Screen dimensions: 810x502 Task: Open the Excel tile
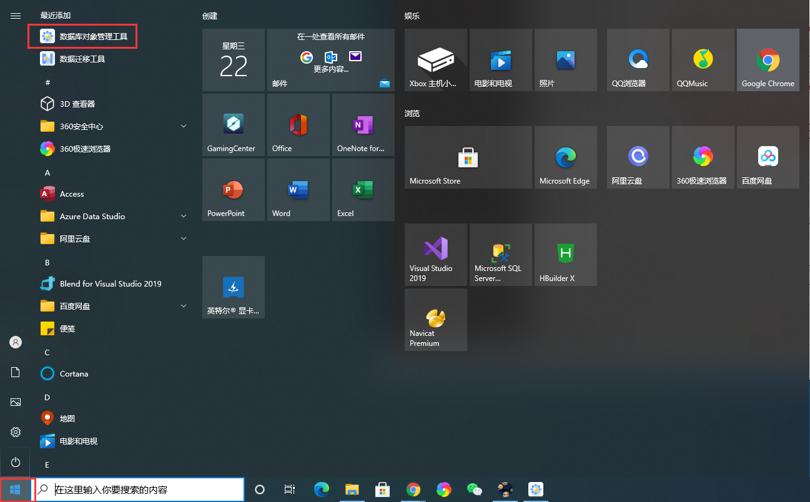[x=363, y=190]
